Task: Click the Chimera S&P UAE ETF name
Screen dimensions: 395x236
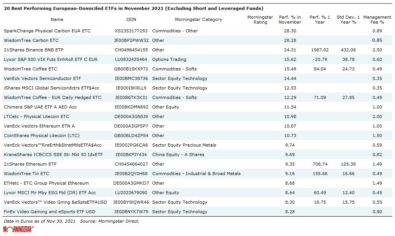Action: [x=40, y=107]
